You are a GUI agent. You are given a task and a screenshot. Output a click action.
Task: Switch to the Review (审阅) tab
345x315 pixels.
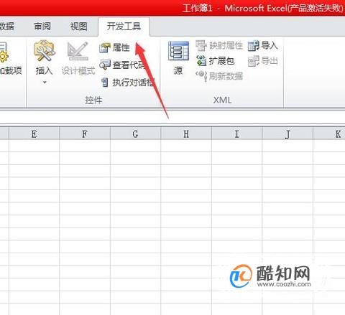point(42,26)
